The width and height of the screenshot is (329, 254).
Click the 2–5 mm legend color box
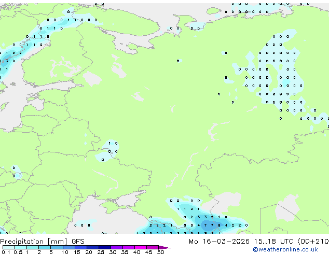point(45,247)
